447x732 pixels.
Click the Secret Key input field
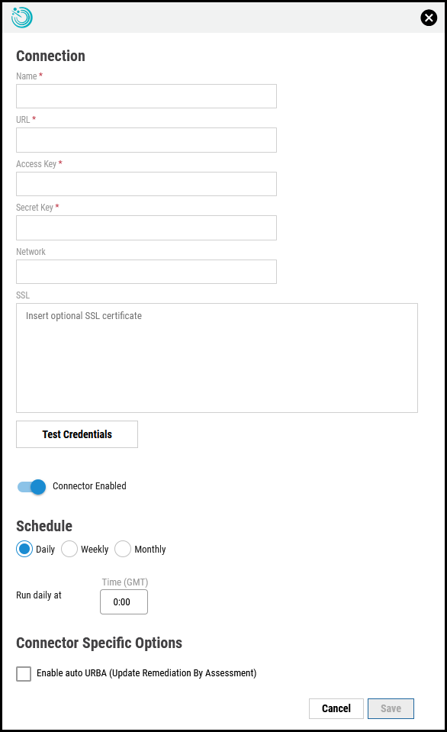click(146, 227)
